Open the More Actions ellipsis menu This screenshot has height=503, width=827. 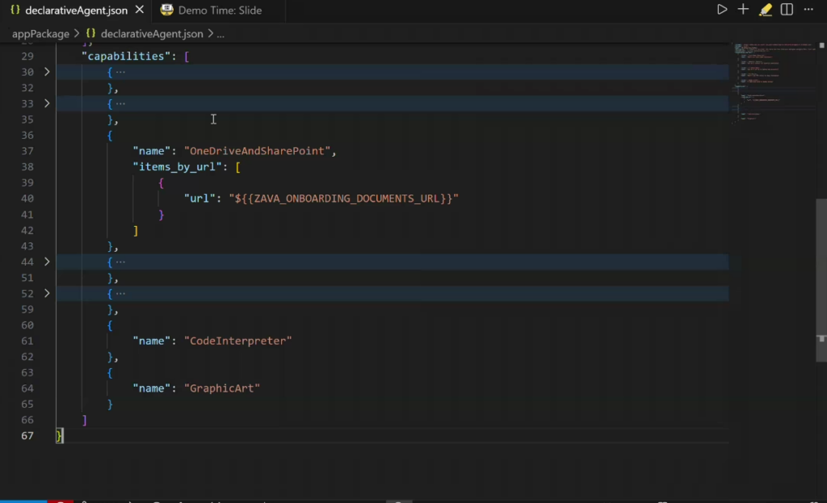tap(808, 10)
